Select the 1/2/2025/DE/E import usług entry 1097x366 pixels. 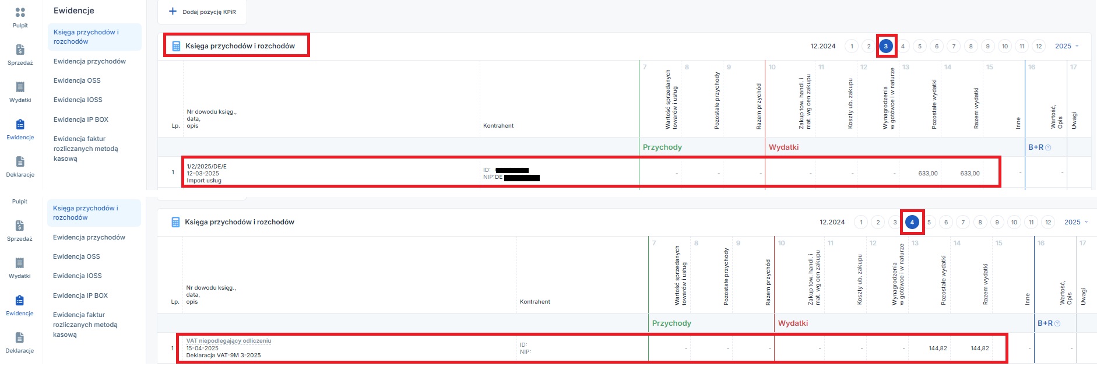coord(207,167)
